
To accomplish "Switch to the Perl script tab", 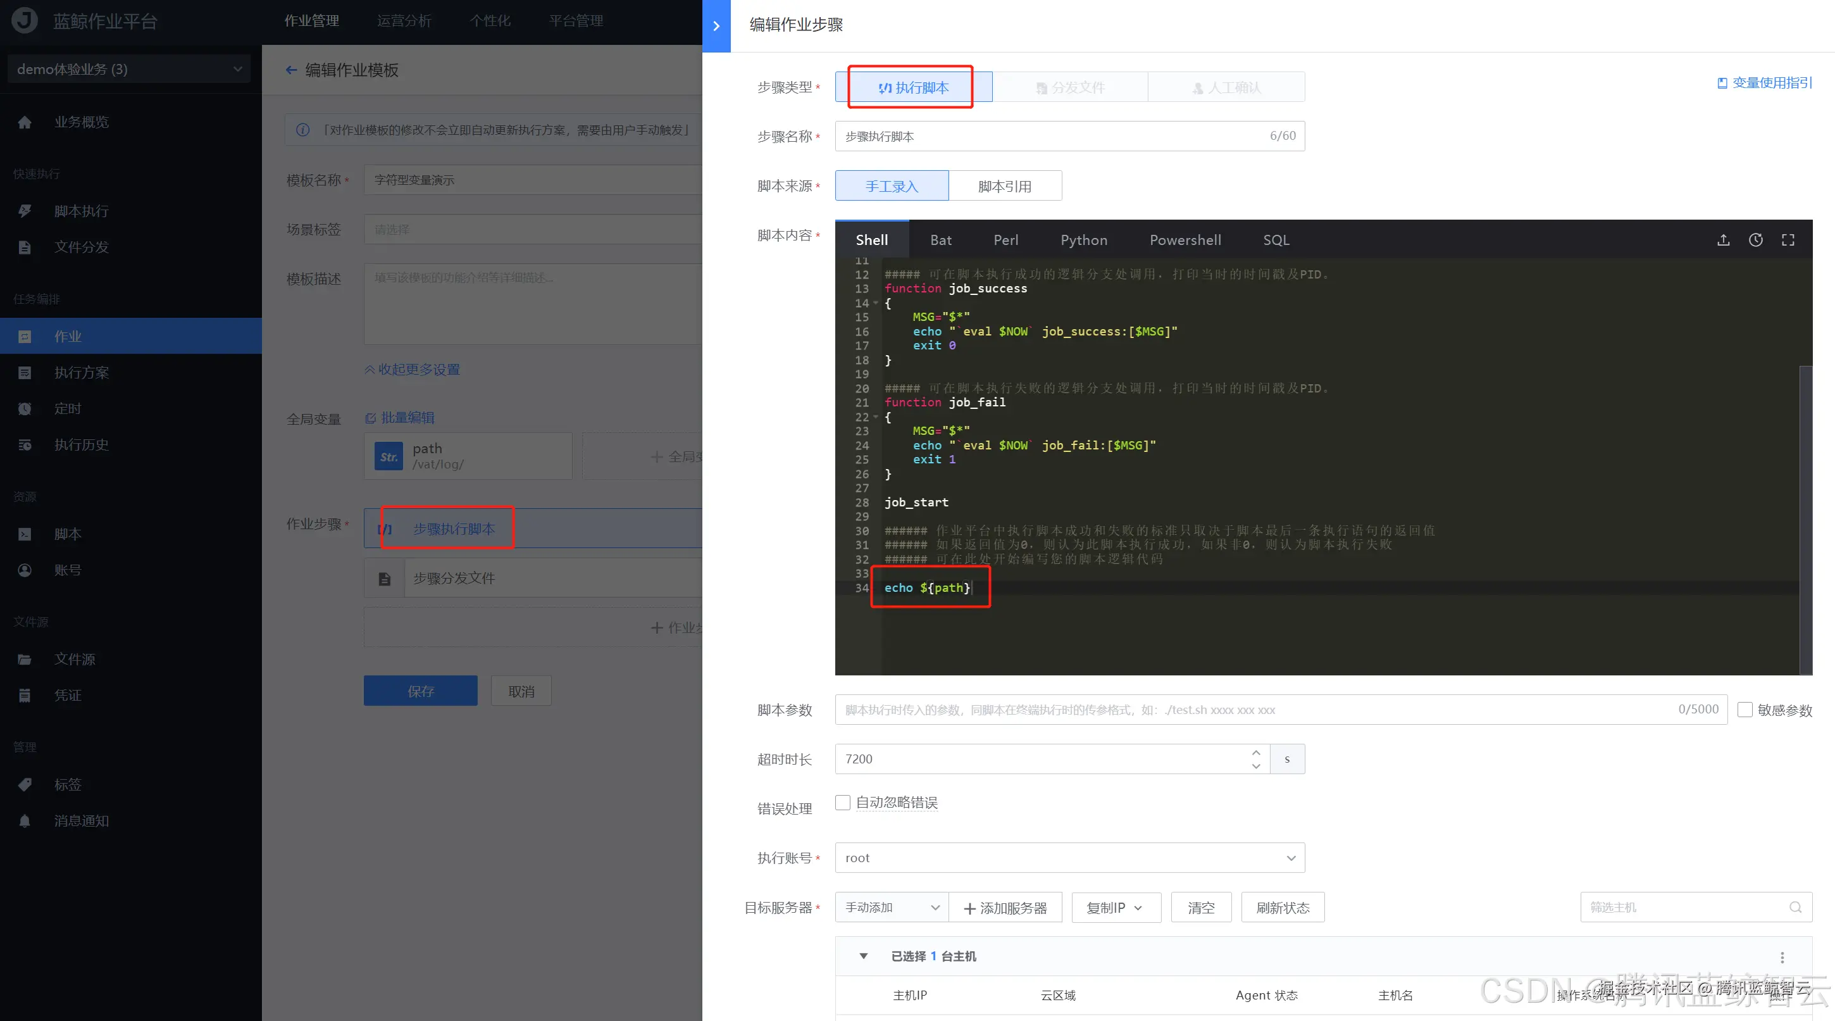I will (1006, 240).
